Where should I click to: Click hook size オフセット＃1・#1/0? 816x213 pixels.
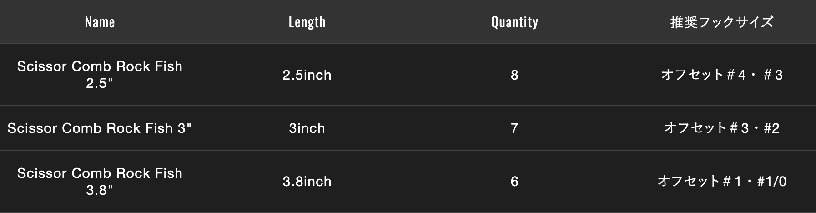722,181
